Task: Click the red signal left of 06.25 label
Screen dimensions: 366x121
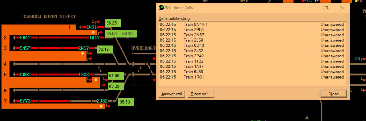Action: [x=98, y=22]
